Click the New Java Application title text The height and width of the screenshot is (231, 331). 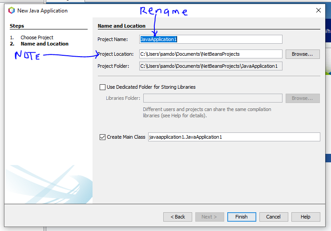tap(42, 11)
